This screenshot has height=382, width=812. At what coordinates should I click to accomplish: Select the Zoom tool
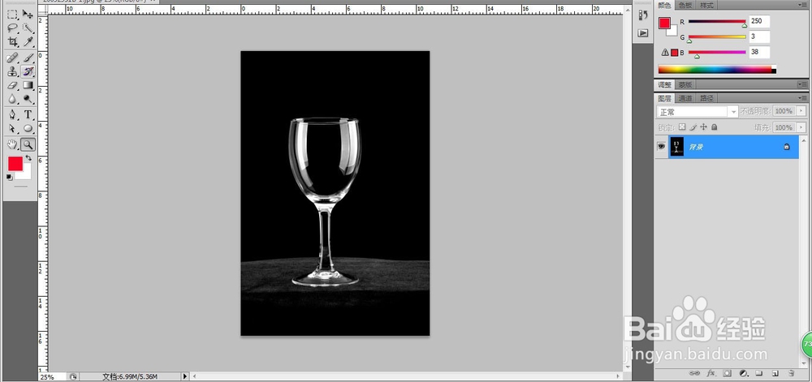tap(28, 144)
